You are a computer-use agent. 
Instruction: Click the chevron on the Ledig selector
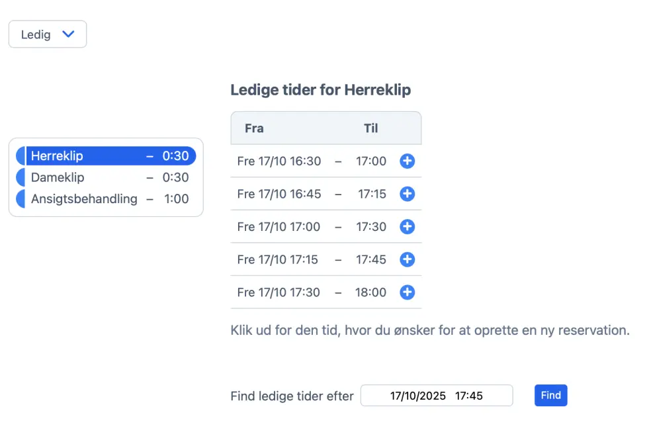click(68, 34)
